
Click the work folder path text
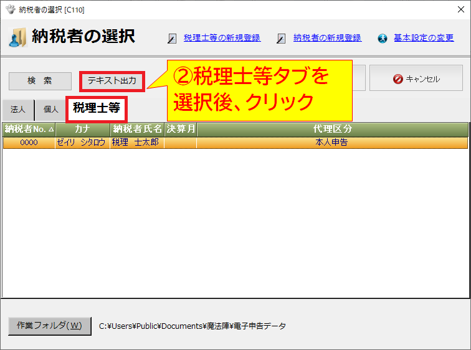pyautogui.click(x=193, y=326)
